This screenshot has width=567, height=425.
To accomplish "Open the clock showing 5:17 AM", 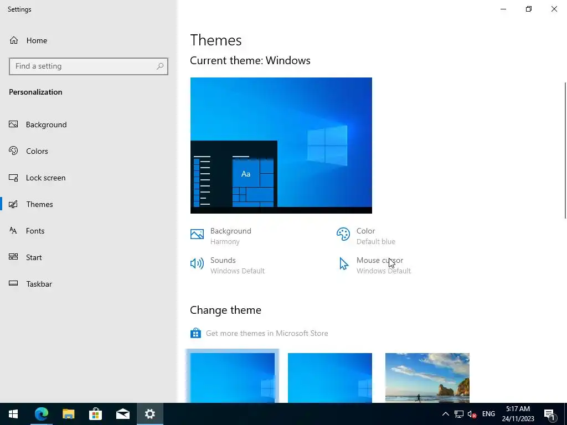I will tap(518, 414).
